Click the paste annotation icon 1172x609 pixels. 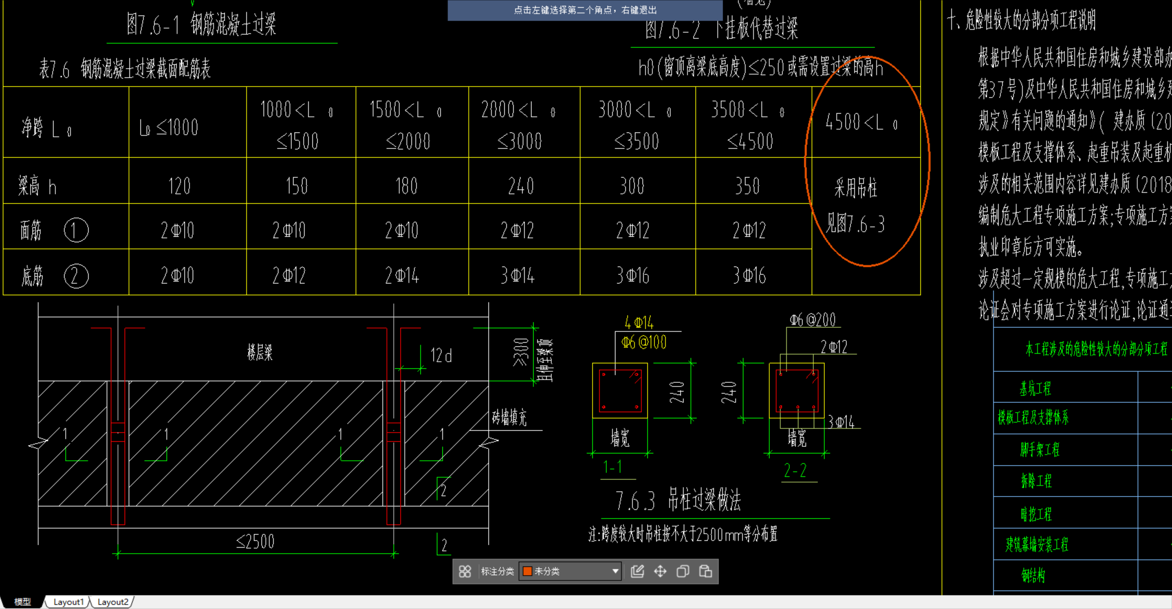point(705,571)
